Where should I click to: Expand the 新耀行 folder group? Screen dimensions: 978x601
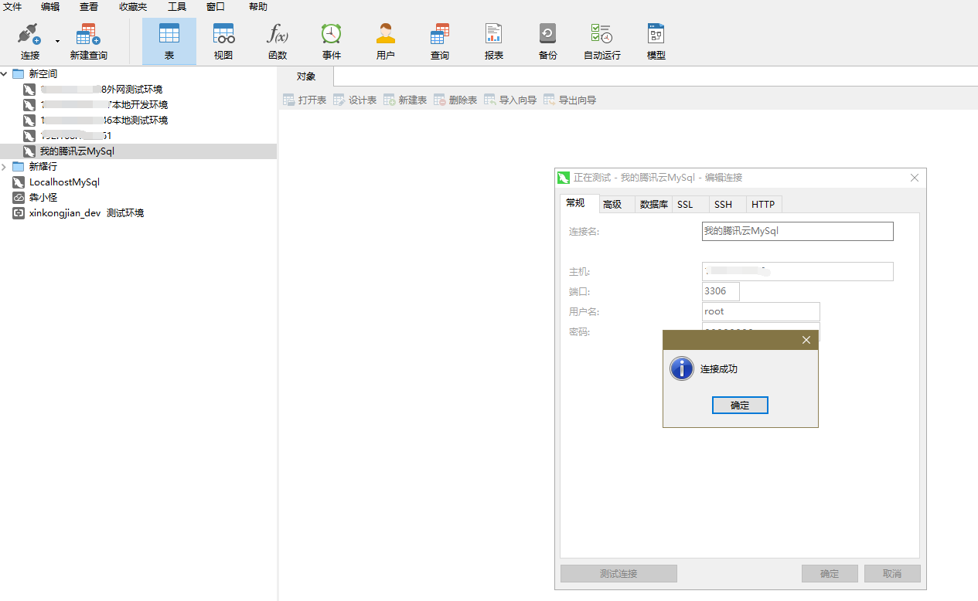click(5, 167)
